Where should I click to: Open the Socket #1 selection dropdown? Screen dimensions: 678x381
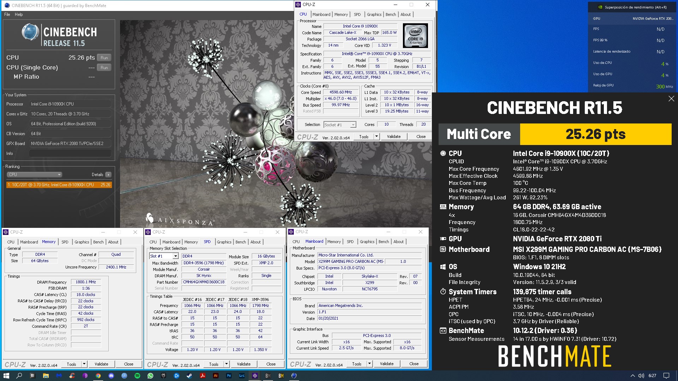pos(340,125)
